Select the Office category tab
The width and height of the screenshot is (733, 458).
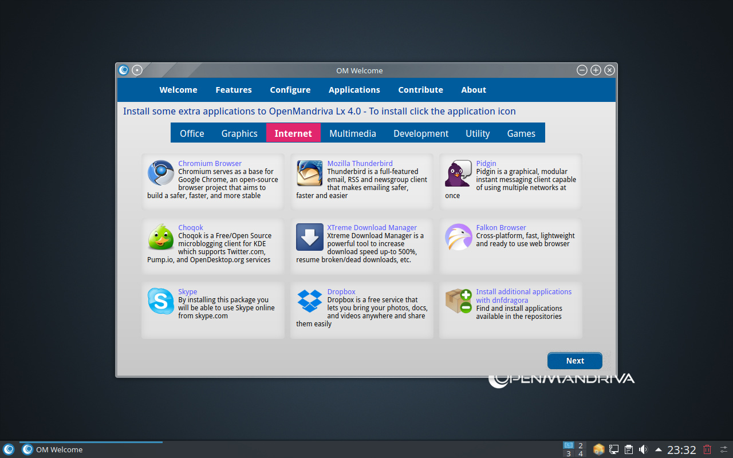pyautogui.click(x=192, y=133)
